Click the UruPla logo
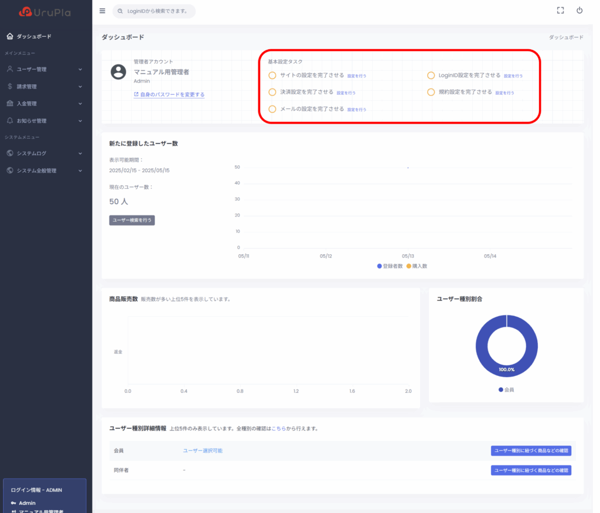This screenshot has width=600, height=513. pyautogui.click(x=45, y=12)
